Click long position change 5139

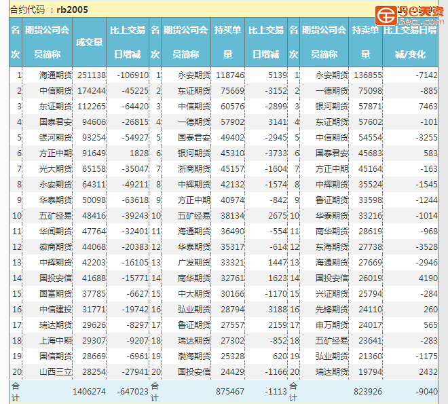click(278, 75)
